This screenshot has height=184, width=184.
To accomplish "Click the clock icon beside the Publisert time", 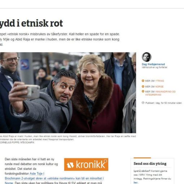I will pyautogui.click(x=143, y=103).
